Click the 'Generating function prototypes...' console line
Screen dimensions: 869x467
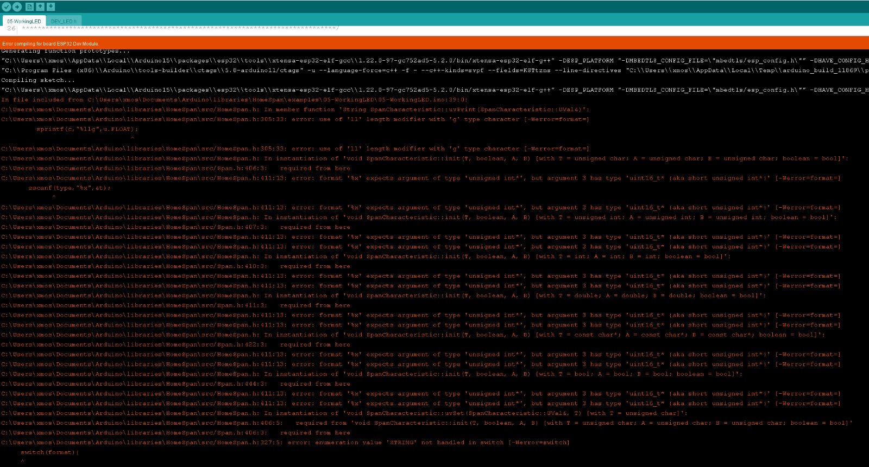tap(65, 51)
